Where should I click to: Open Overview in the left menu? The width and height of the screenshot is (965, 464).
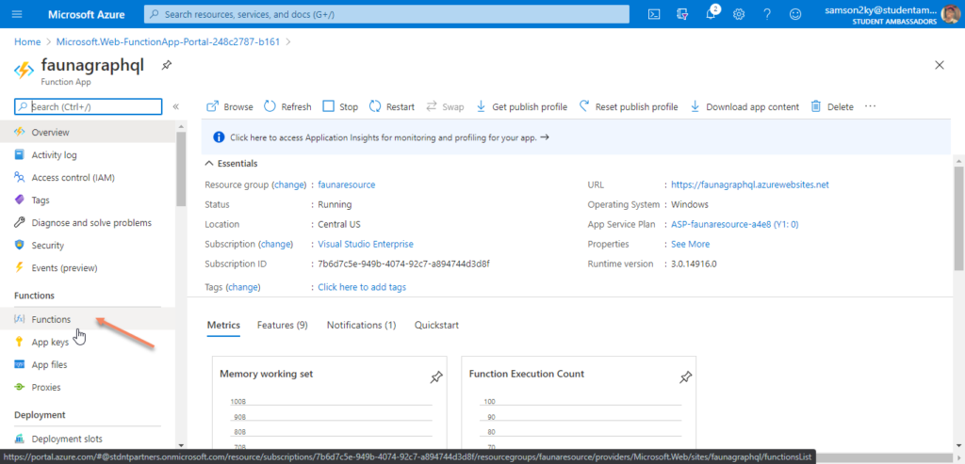click(x=88, y=132)
